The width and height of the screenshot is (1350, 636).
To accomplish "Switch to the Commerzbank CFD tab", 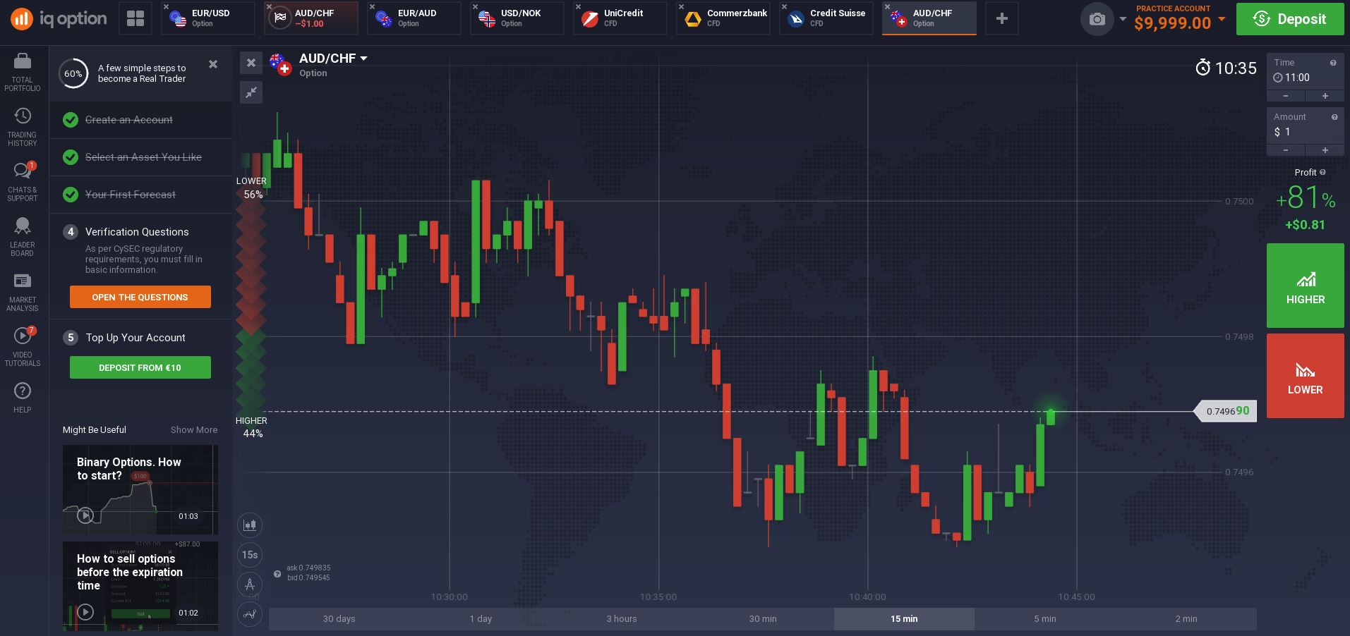I will point(723,18).
